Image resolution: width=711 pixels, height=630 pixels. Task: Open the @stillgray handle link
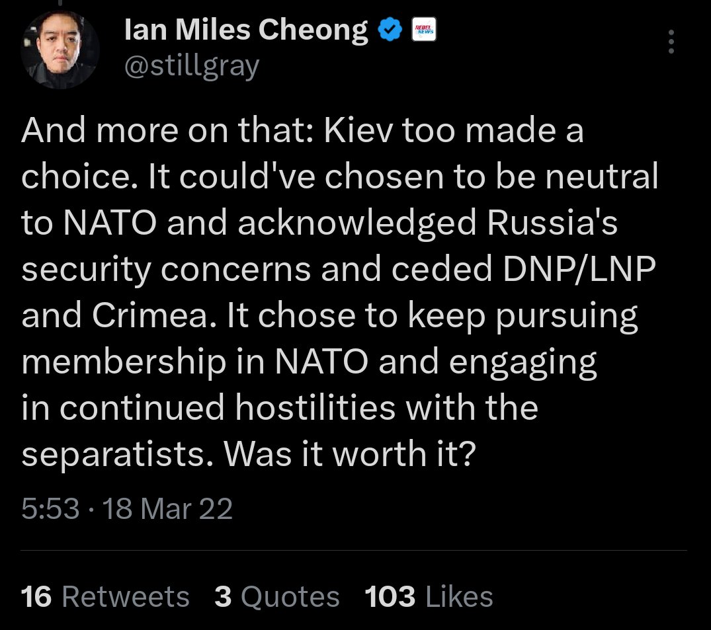tap(192, 67)
